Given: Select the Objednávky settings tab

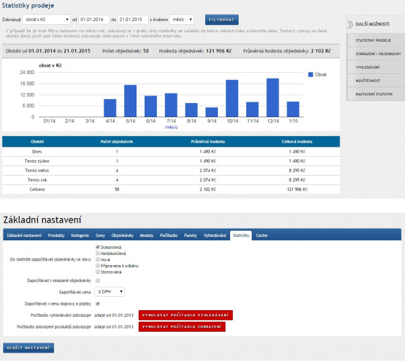Looking at the screenshot, I should (x=122, y=236).
